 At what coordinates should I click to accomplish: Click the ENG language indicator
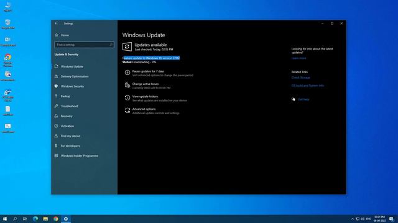point(369,219)
